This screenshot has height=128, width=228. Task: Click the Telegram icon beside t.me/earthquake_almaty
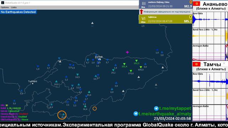coord(136,114)
